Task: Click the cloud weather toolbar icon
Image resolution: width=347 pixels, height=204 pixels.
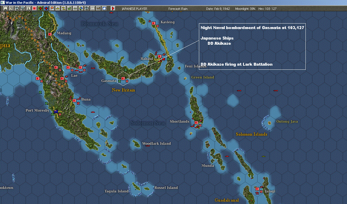Action: [x=104, y=8]
